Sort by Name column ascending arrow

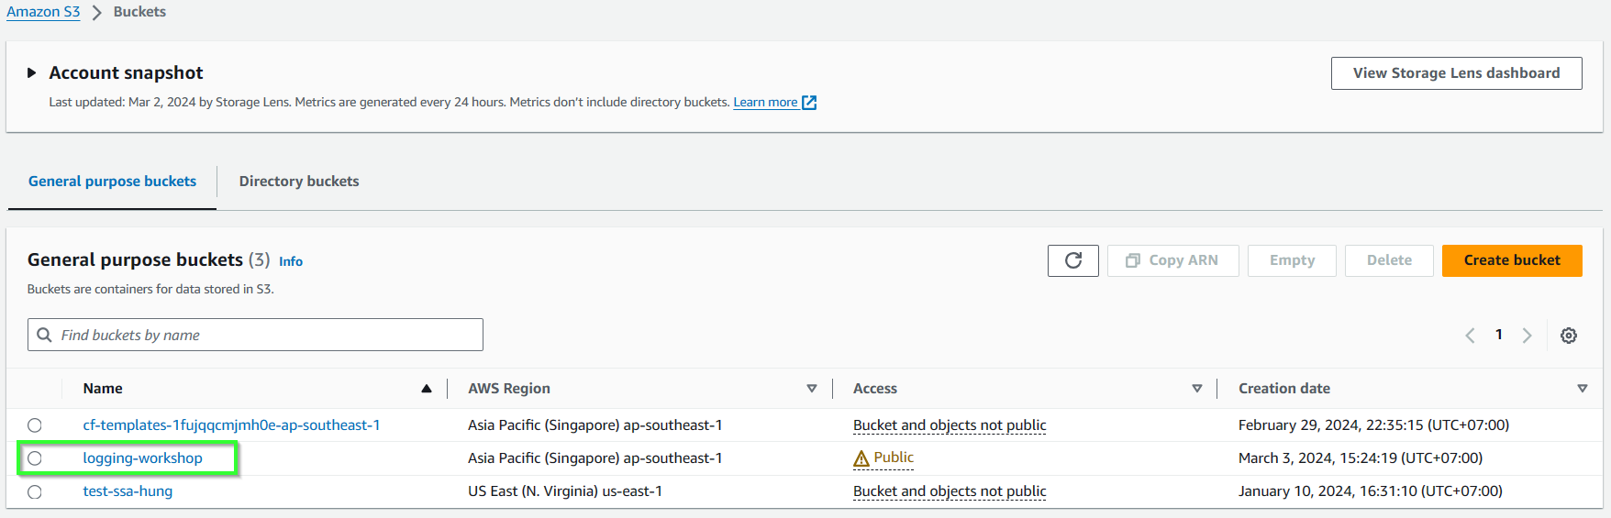427,389
